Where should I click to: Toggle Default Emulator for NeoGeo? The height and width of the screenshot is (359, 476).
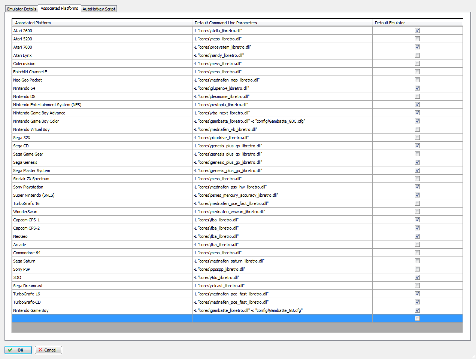pyautogui.click(x=417, y=236)
